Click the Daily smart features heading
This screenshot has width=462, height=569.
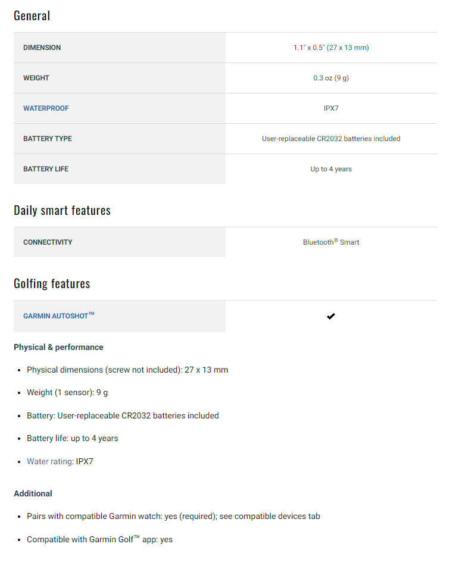(x=62, y=210)
